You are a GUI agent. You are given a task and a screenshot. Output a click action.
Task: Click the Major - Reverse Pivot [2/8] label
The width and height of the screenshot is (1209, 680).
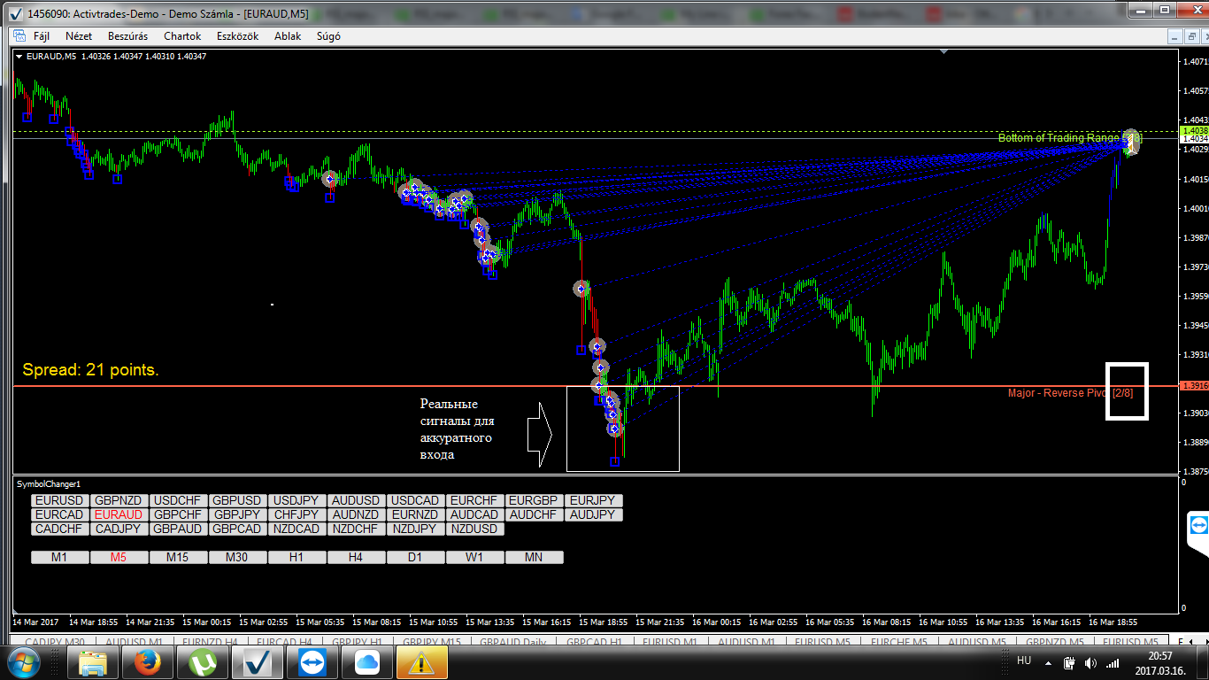point(1070,393)
